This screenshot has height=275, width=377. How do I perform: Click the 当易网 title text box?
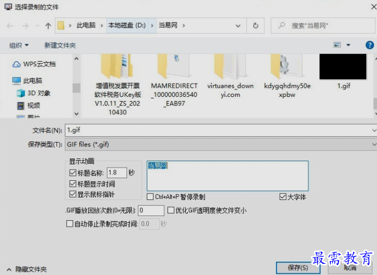228,176
